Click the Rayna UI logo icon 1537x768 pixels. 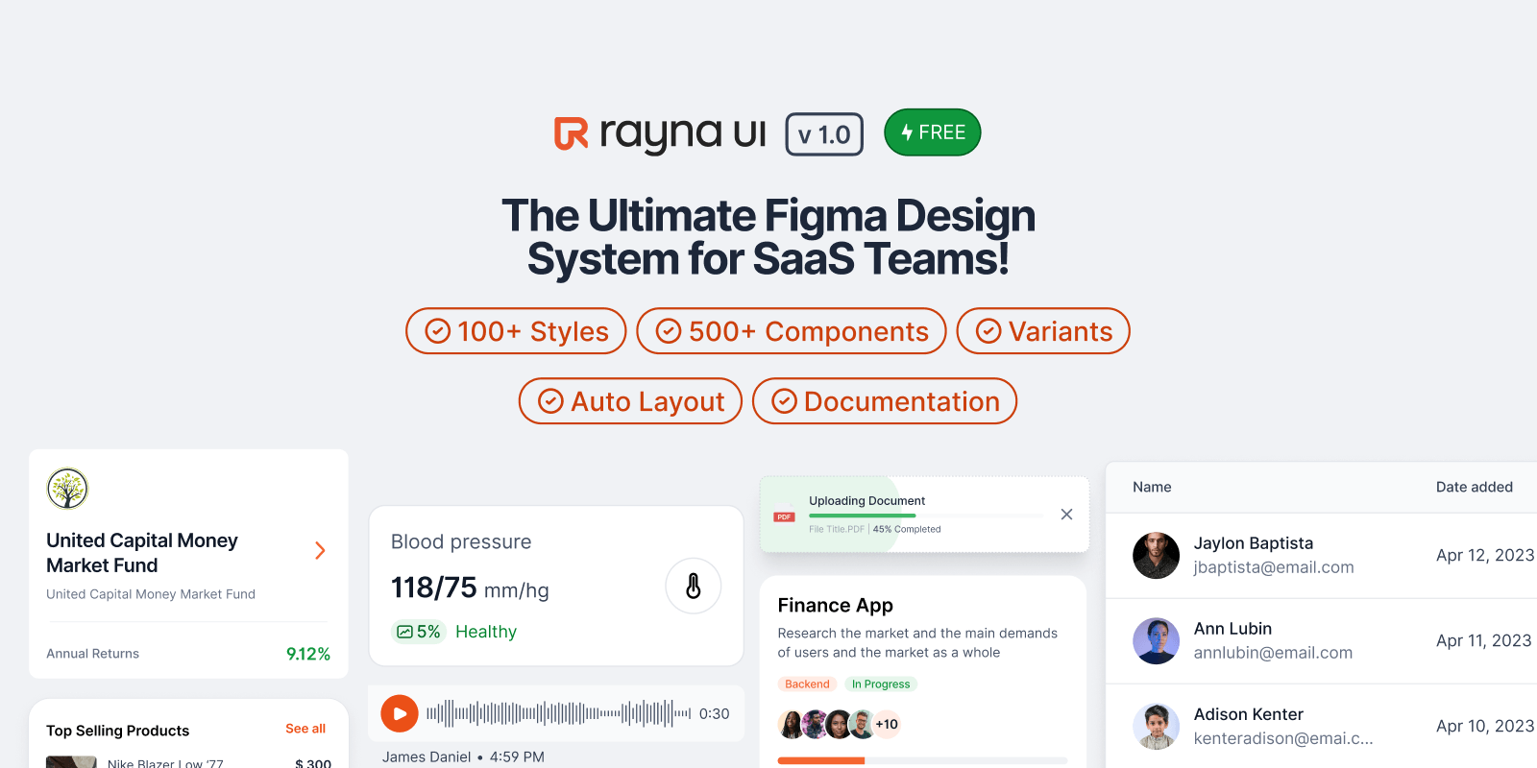571,133
